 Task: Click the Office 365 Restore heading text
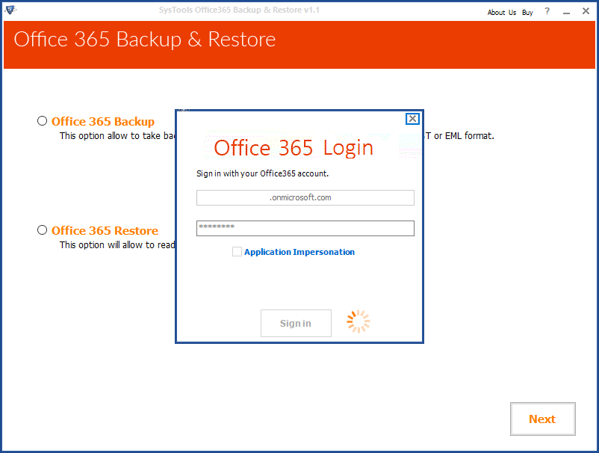(105, 230)
